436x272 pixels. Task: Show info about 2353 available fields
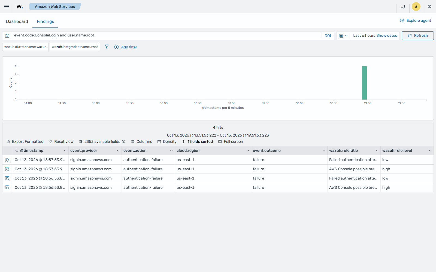[123, 142]
